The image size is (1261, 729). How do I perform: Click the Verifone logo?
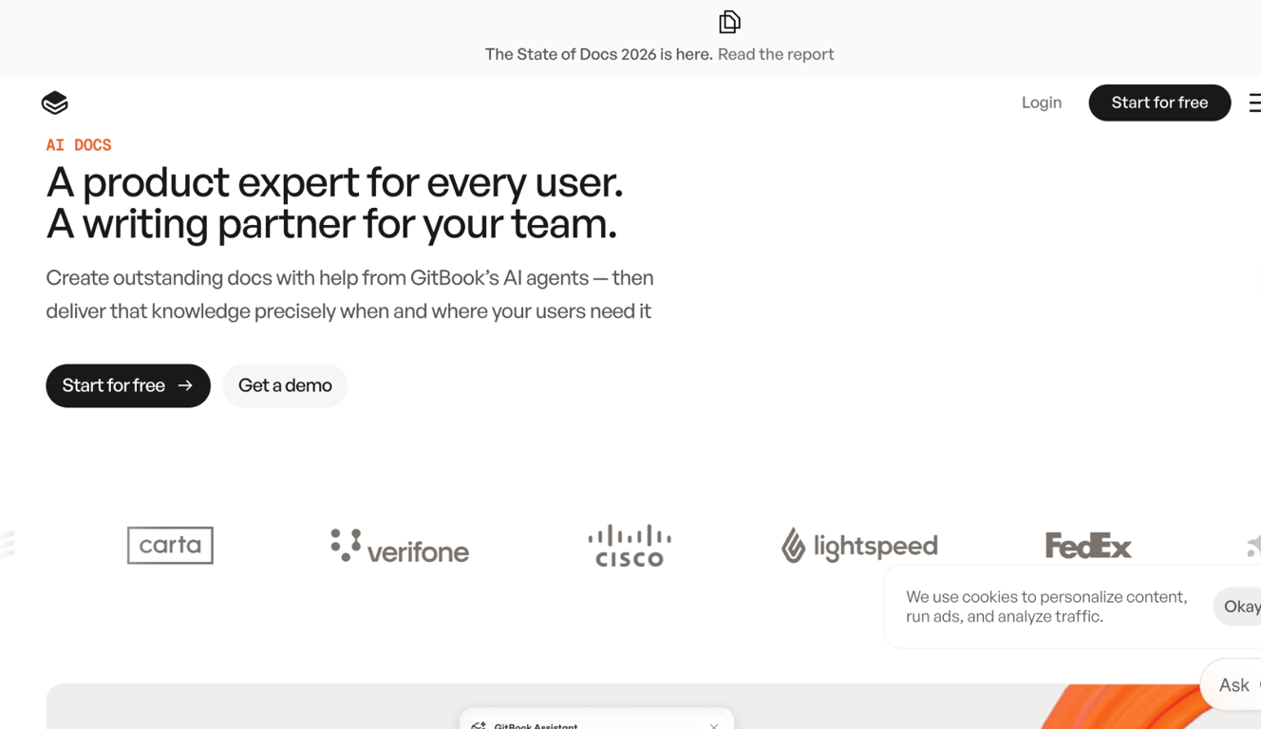400,546
